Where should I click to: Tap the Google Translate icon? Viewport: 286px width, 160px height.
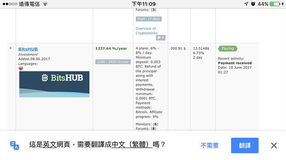[x=15, y=145]
